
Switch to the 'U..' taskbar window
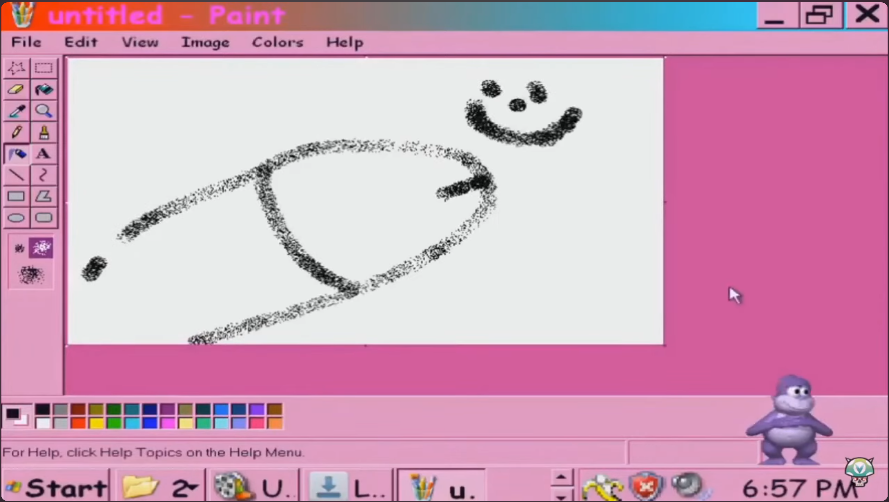pos(253,487)
